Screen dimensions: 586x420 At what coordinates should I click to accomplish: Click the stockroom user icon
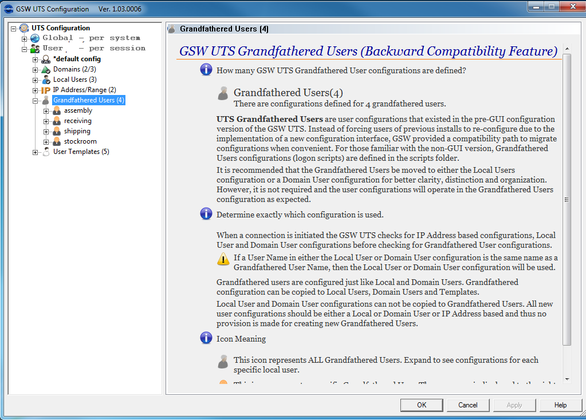click(x=57, y=141)
